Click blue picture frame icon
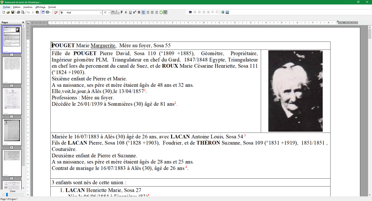The height and width of the screenshot is (201, 372). (x=227, y=13)
